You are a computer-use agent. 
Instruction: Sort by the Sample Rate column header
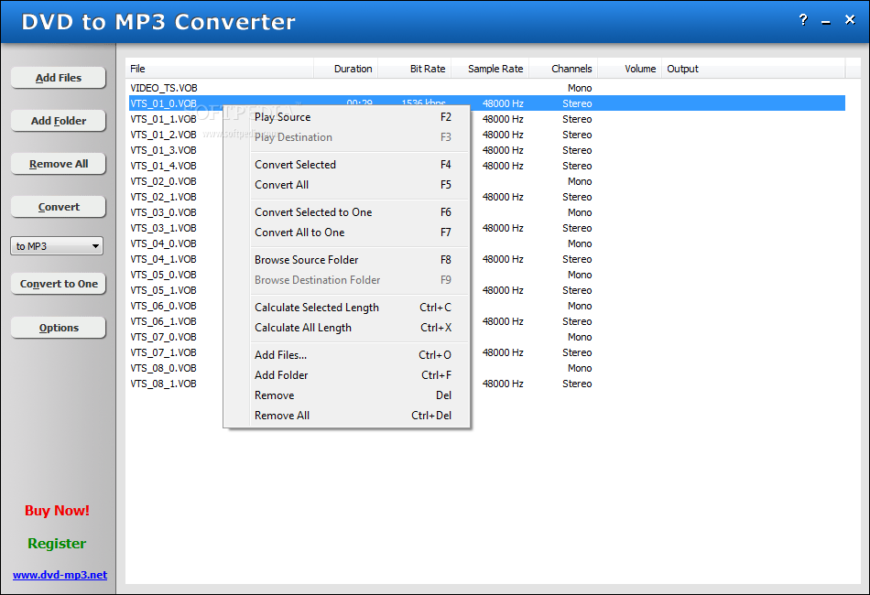pyautogui.click(x=490, y=69)
